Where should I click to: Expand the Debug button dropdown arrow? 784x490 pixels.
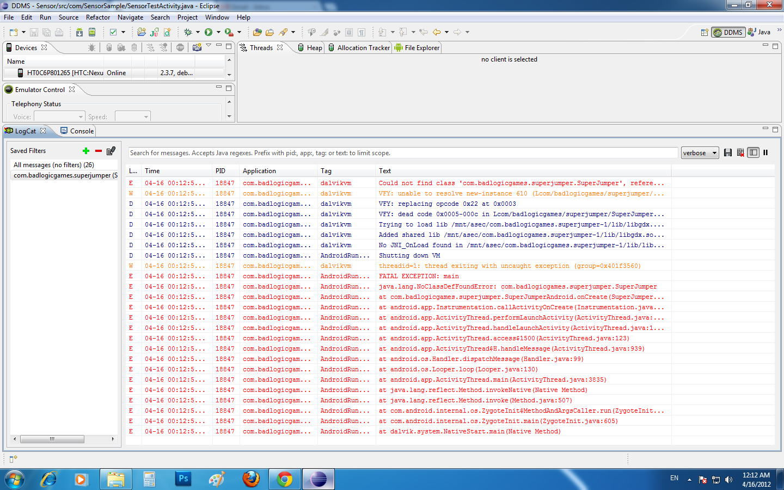point(198,32)
